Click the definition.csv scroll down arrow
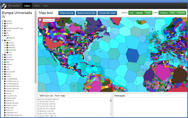 click(x=111, y=114)
